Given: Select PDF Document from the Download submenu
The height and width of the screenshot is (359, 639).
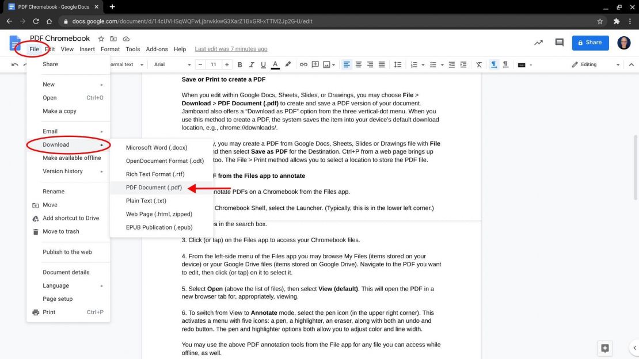Looking at the screenshot, I should tap(153, 187).
